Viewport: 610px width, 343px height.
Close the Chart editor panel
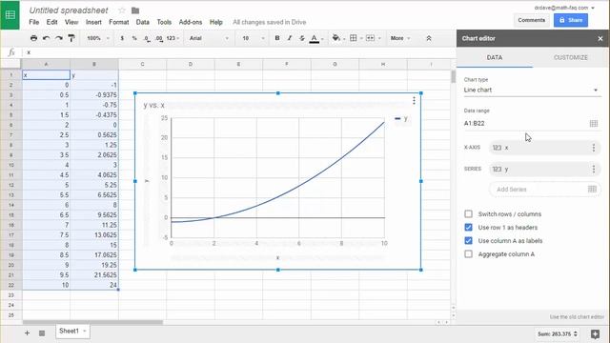[600, 38]
